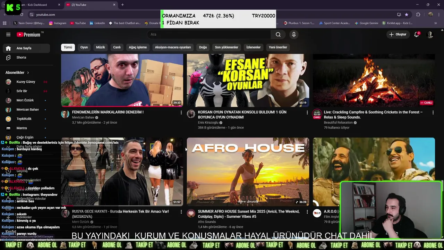Open Mert Öztürk subscription in sidebar
The height and width of the screenshot is (250, 444).
(x=26, y=100)
